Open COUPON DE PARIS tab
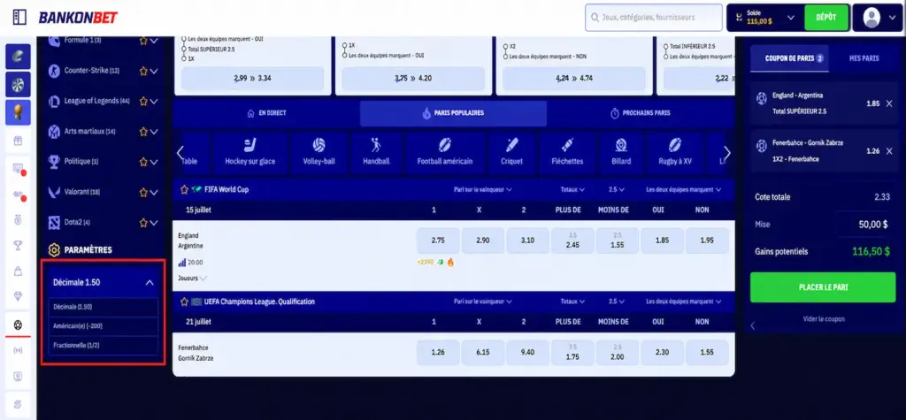The height and width of the screenshot is (420, 906). (789, 58)
